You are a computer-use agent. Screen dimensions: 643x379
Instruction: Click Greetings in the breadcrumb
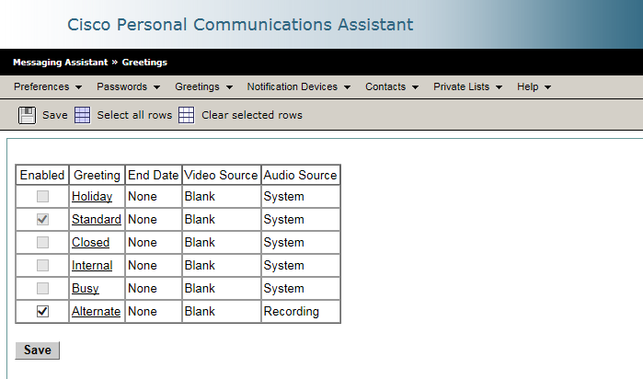click(144, 63)
